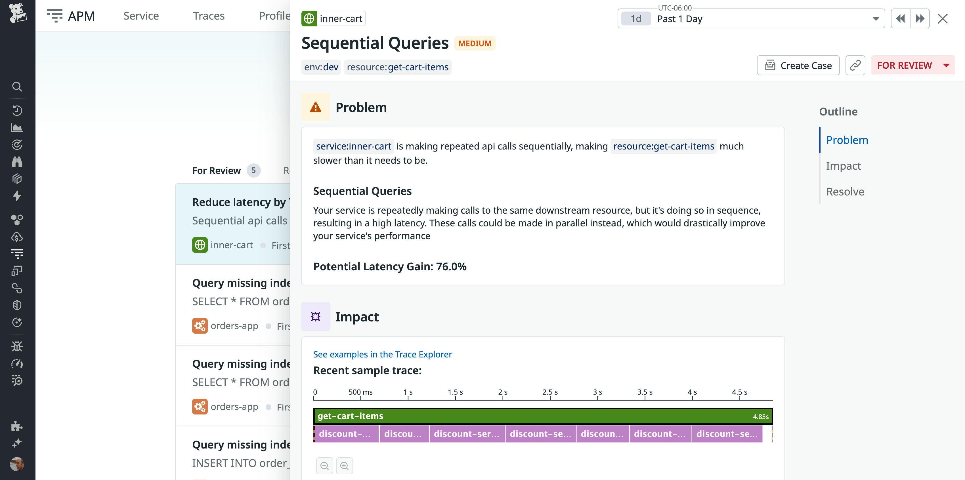Step time range forward with fast-forward arrows
Viewport: 965px width, 480px height.
tap(920, 18)
